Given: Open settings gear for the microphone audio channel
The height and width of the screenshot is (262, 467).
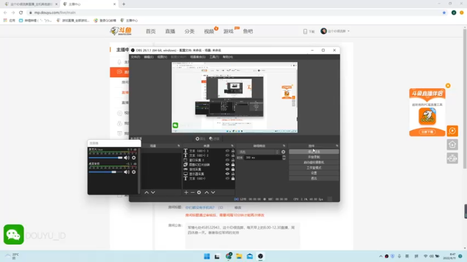Looking at the screenshot, I should coord(134,158).
